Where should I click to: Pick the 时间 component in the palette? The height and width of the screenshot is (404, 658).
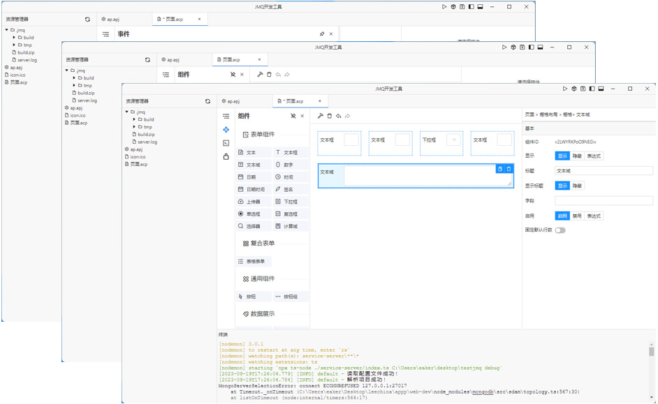click(291, 177)
